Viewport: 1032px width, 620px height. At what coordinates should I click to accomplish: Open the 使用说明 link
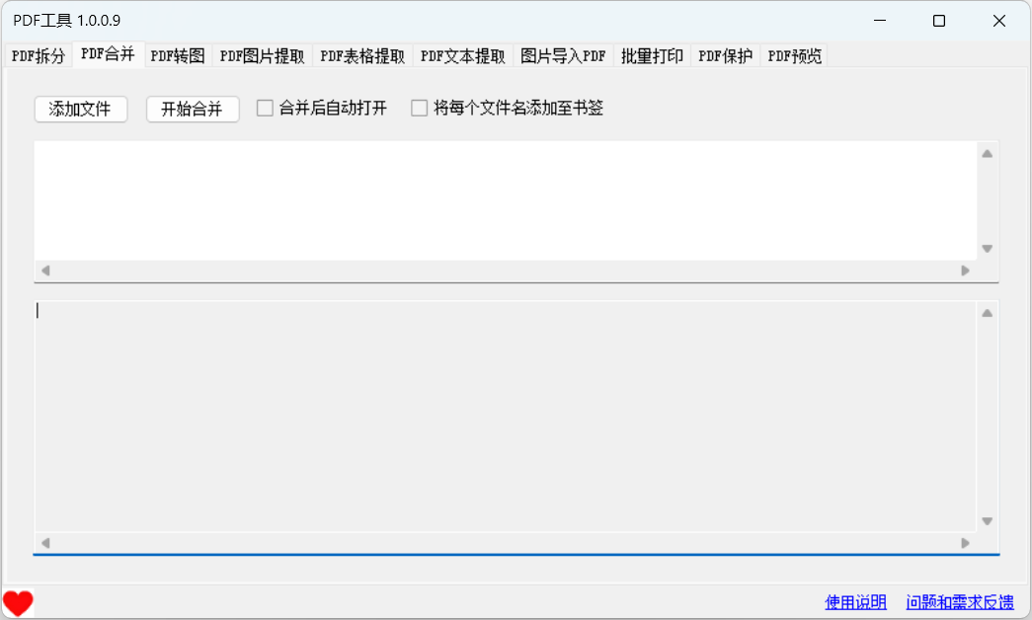855,602
